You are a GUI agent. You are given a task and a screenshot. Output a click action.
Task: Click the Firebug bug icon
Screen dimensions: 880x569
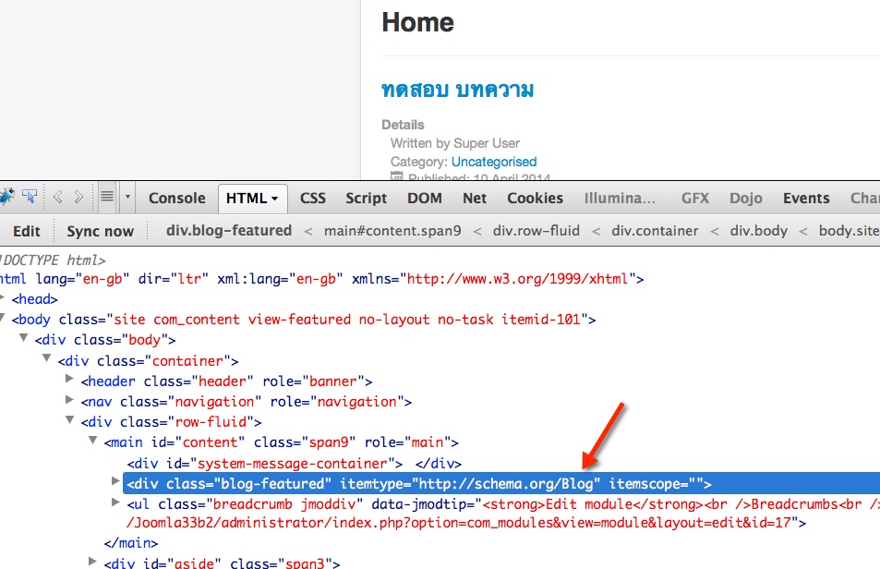point(6,197)
